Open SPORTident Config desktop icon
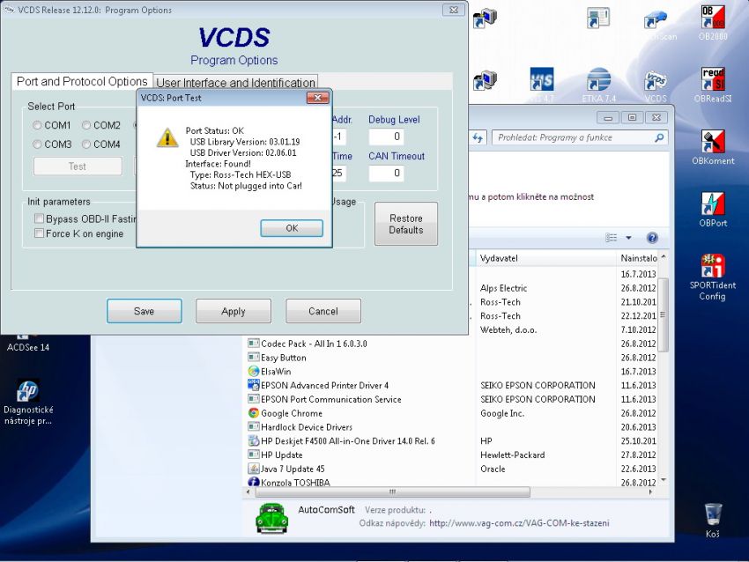 point(713,270)
